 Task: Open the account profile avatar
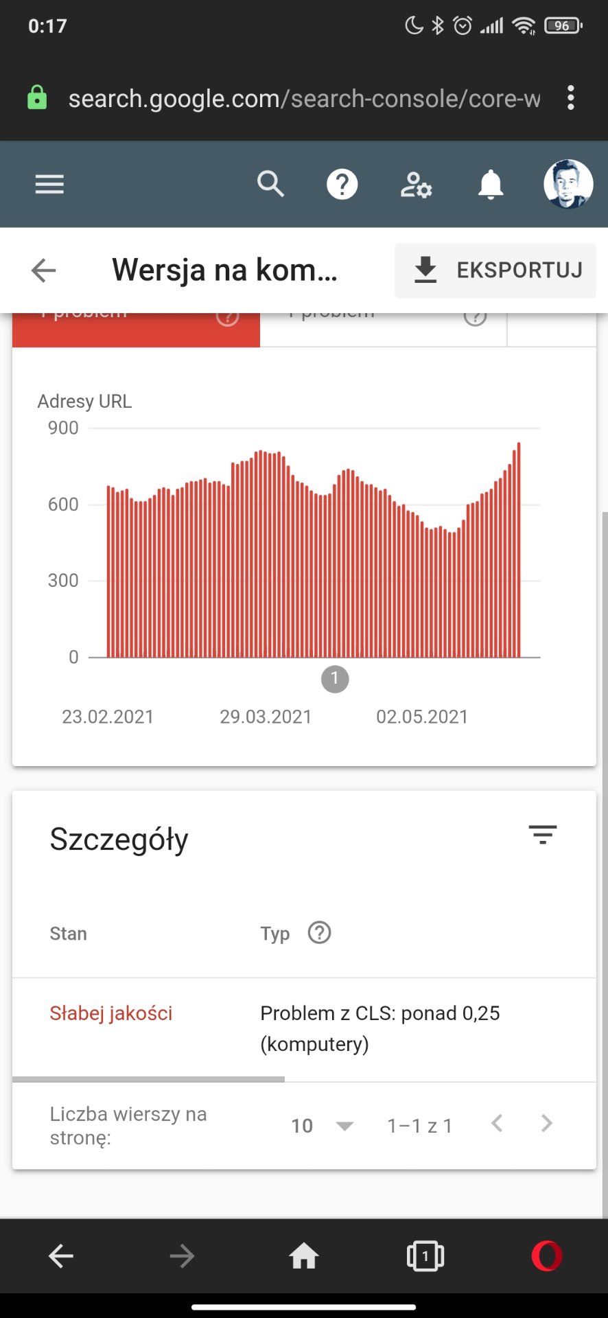click(x=568, y=184)
